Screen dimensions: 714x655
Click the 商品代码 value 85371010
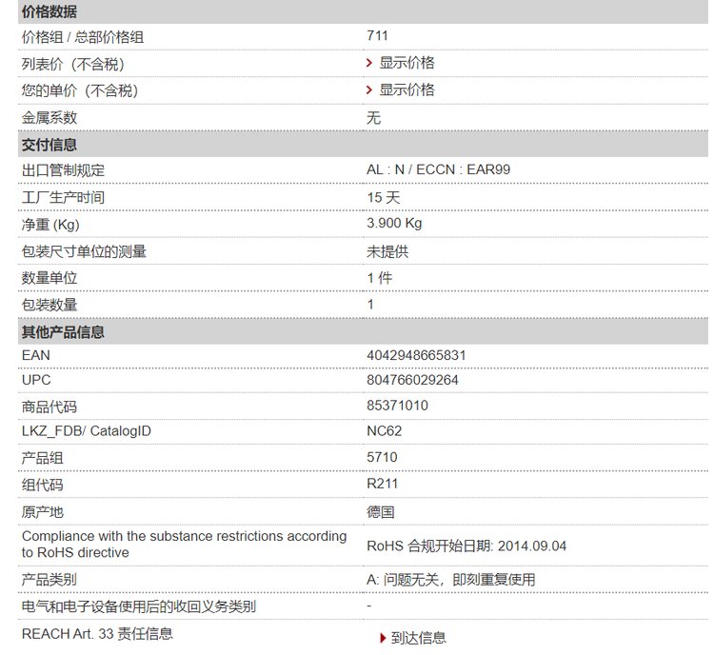(x=397, y=406)
